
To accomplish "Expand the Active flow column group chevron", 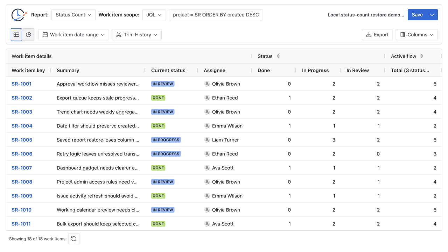I will (422, 56).
